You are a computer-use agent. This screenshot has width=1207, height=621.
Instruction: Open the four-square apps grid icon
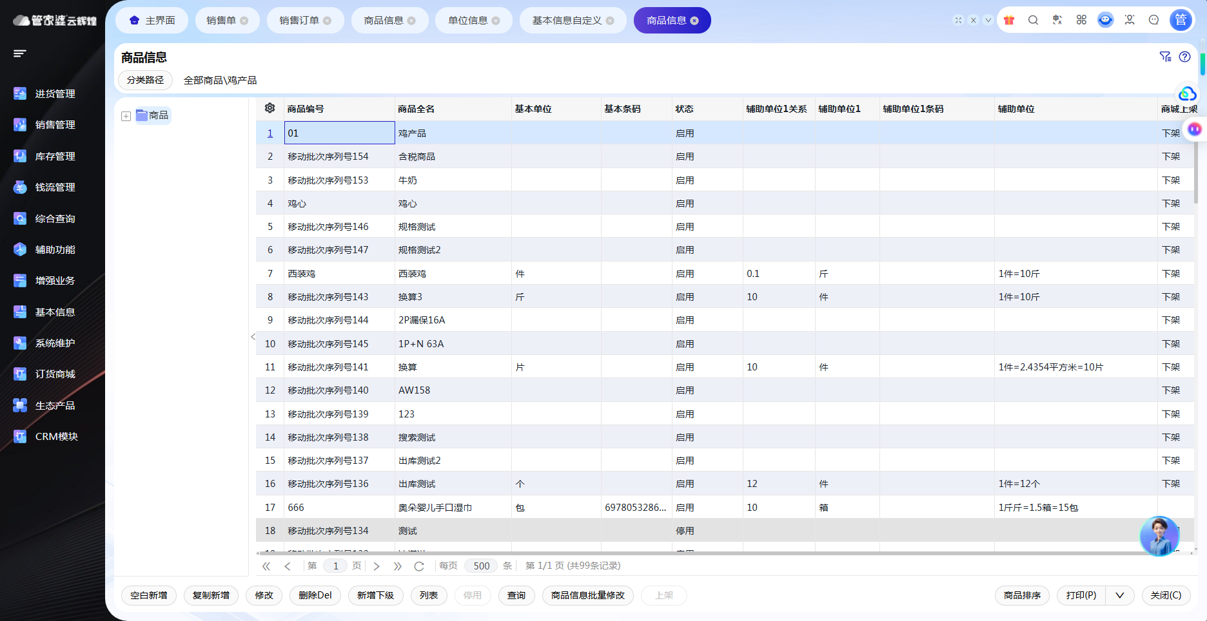(1081, 20)
